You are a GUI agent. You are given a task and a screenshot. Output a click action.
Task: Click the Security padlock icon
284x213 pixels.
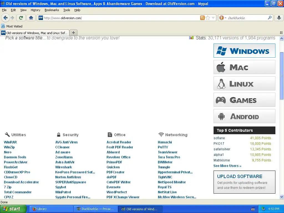59,135
